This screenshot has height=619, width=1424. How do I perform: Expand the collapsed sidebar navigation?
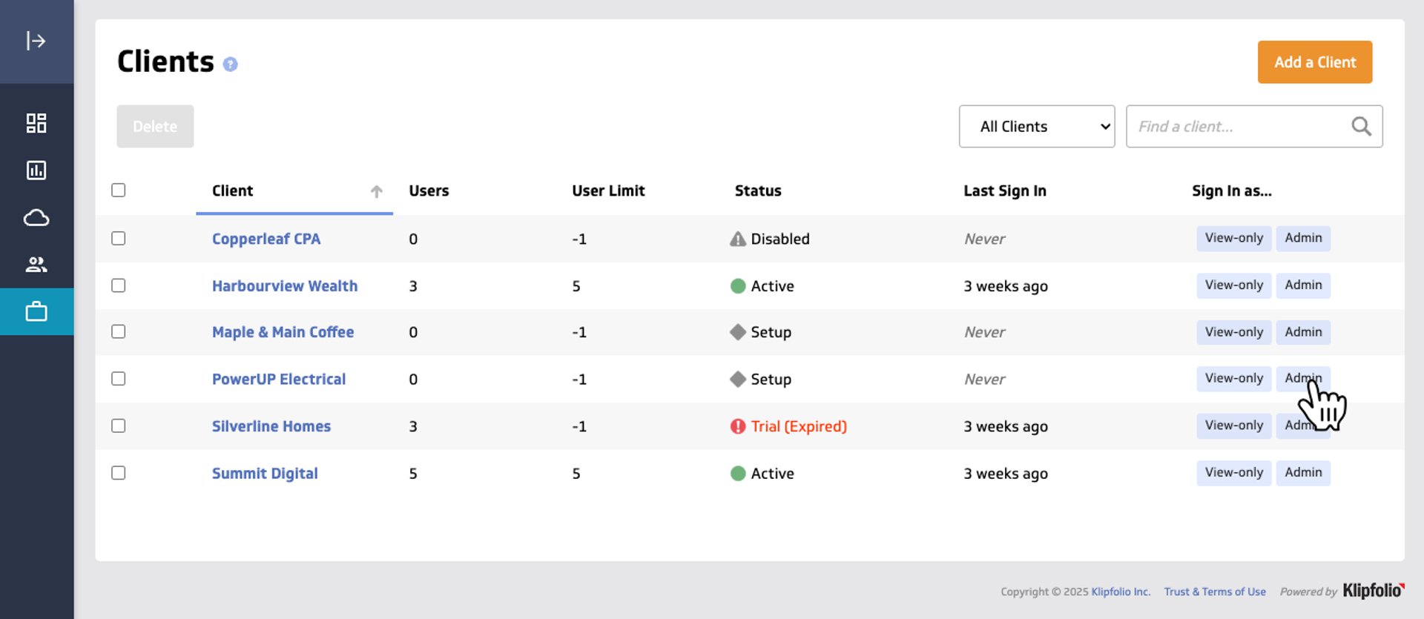click(x=36, y=41)
